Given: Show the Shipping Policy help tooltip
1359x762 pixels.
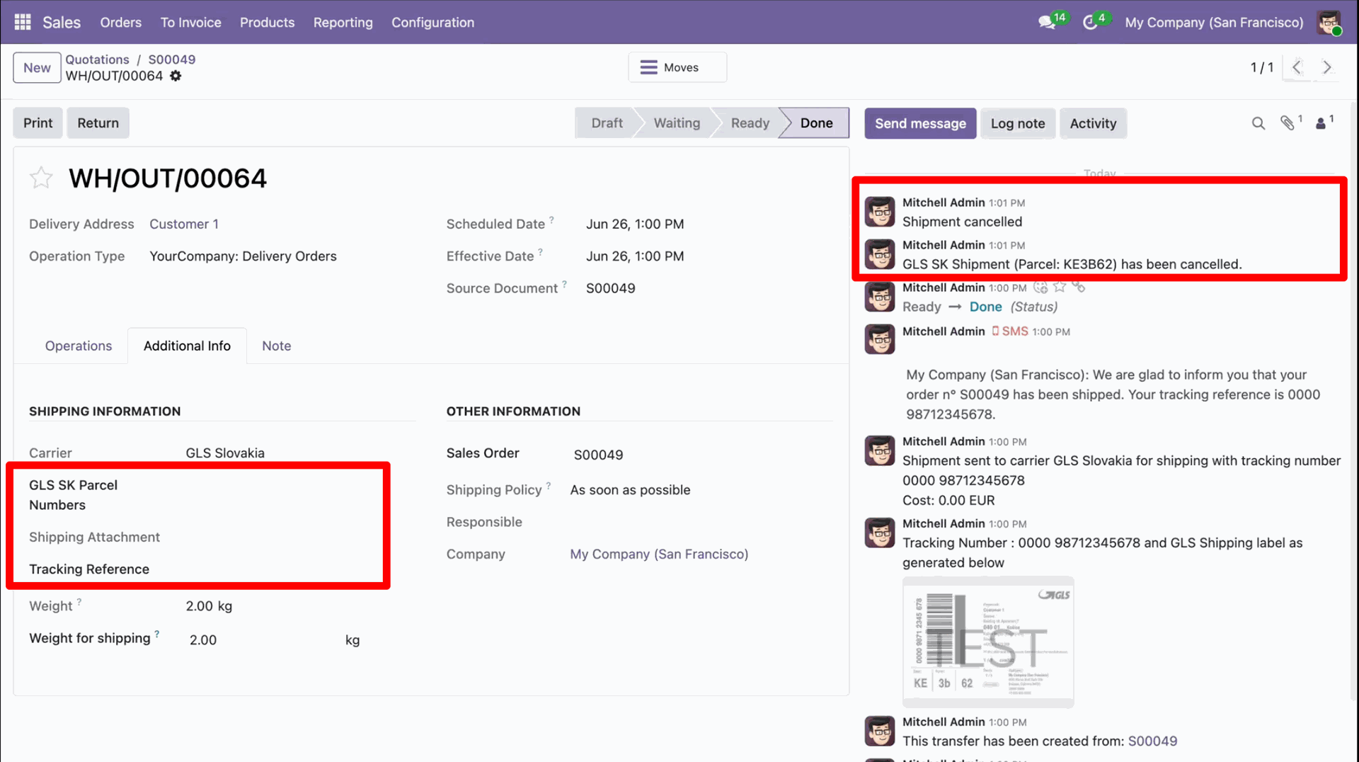Looking at the screenshot, I should (548, 485).
